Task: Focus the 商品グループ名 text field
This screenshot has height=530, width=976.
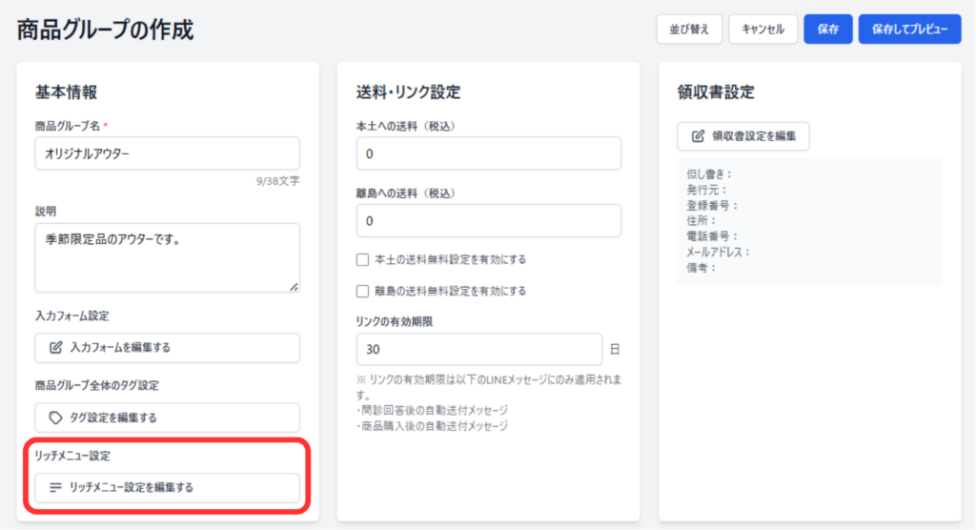Action: (168, 153)
